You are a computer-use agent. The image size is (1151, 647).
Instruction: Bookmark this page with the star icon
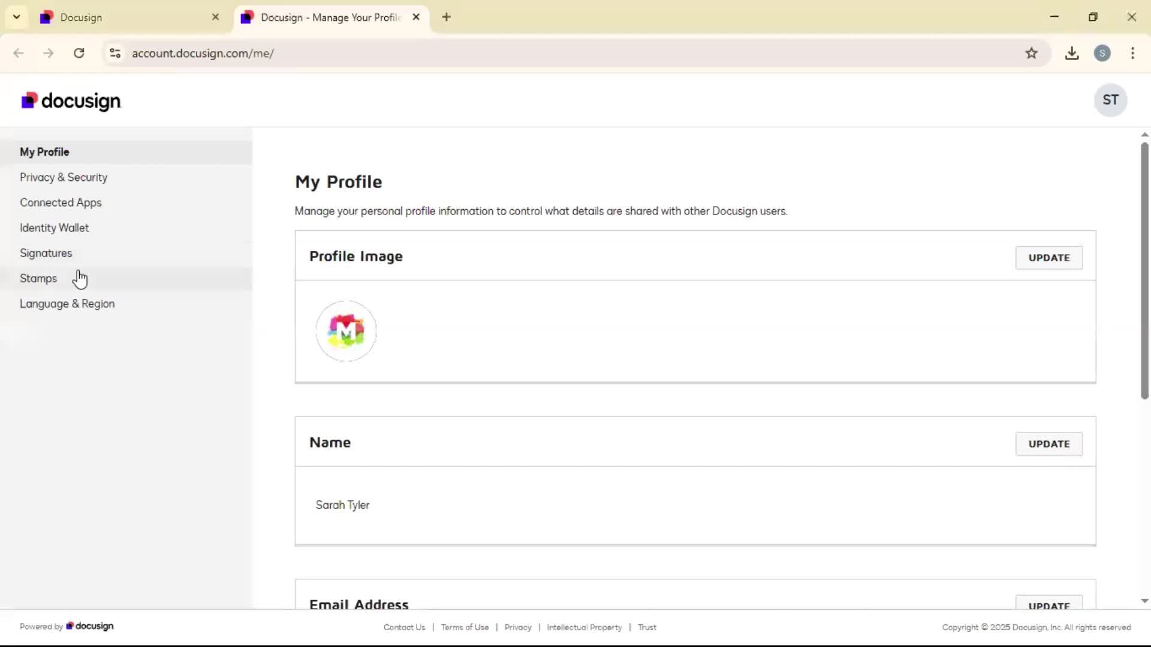pyautogui.click(x=1031, y=53)
